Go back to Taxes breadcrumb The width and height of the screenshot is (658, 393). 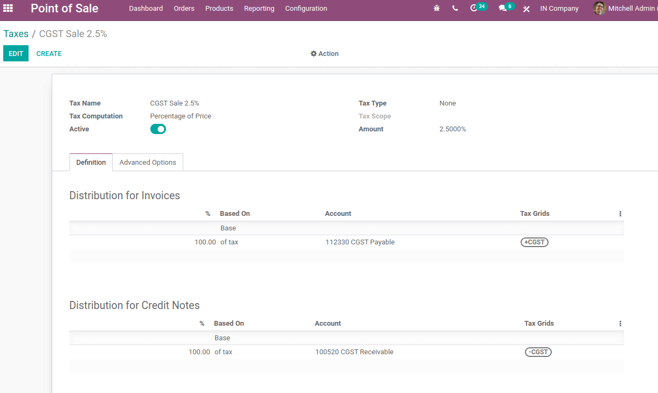[x=16, y=34]
